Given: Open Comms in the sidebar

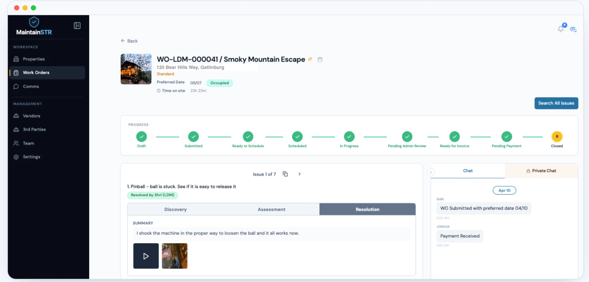Looking at the screenshot, I should tap(47, 87).
